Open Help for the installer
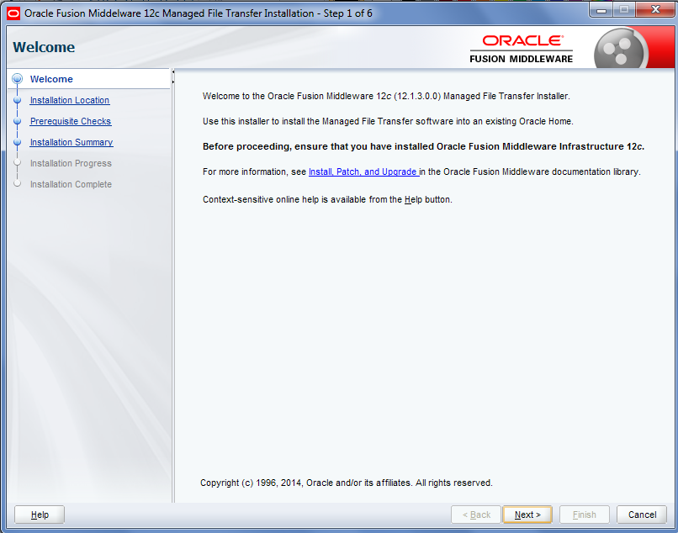 [x=40, y=515]
